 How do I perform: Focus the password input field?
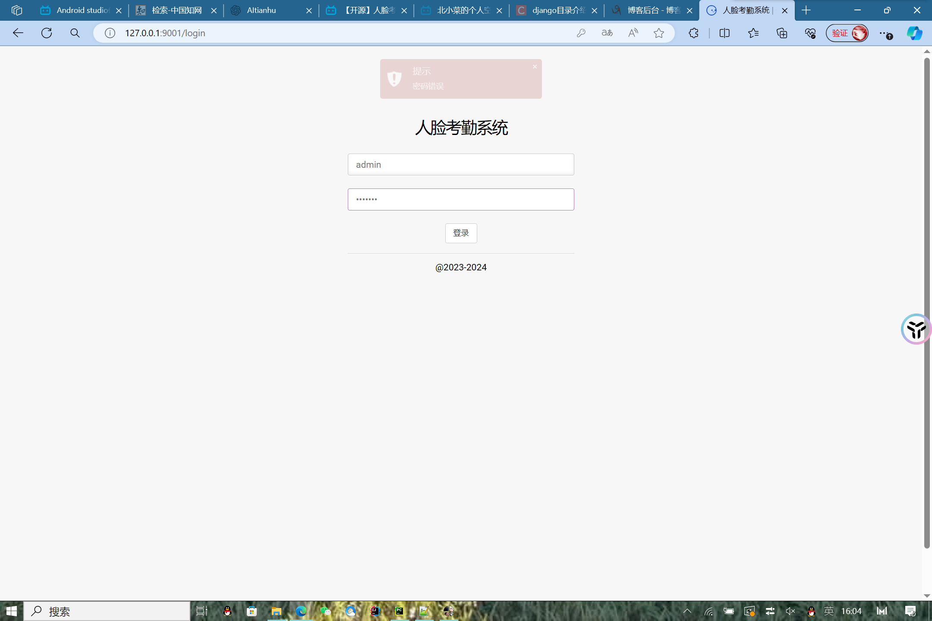point(461,199)
